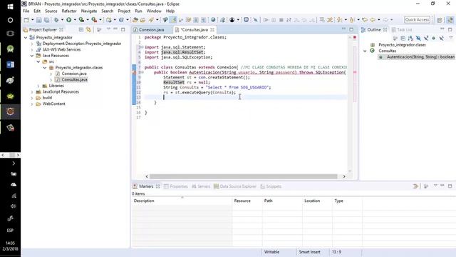Launch Debug with the bug icon
456x257 pixels.
click(x=56, y=20)
